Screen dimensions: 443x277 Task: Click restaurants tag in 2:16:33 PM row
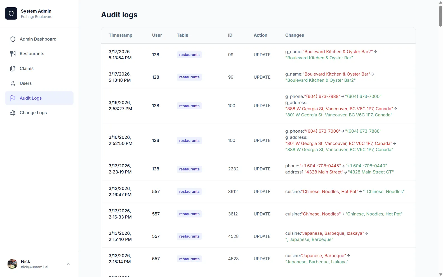(x=189, y=214)
